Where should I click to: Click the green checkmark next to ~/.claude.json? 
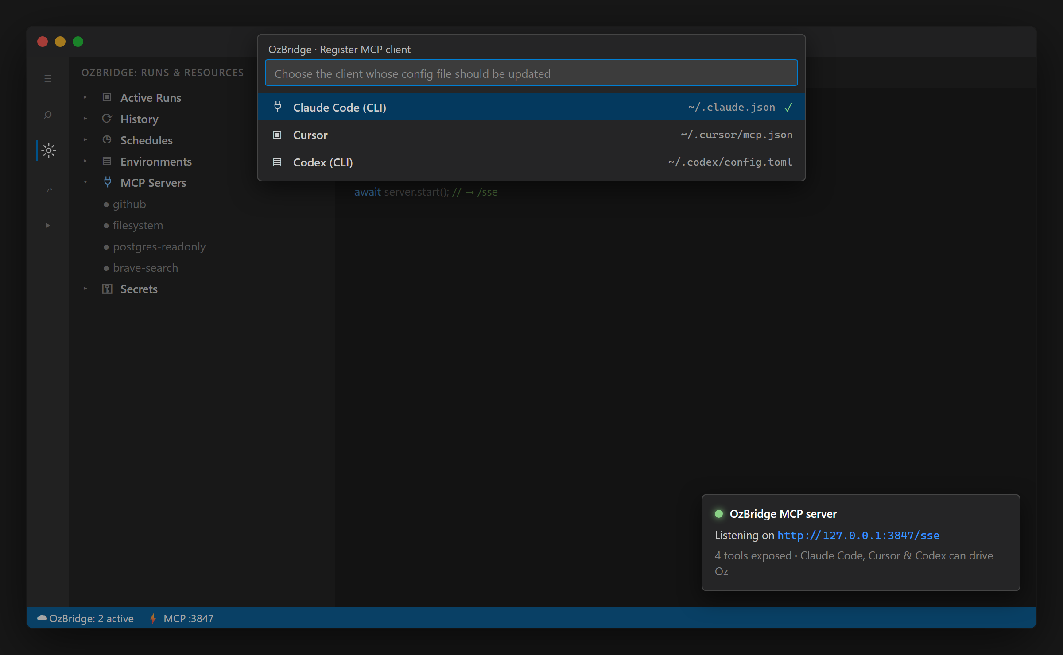[788, 107]
